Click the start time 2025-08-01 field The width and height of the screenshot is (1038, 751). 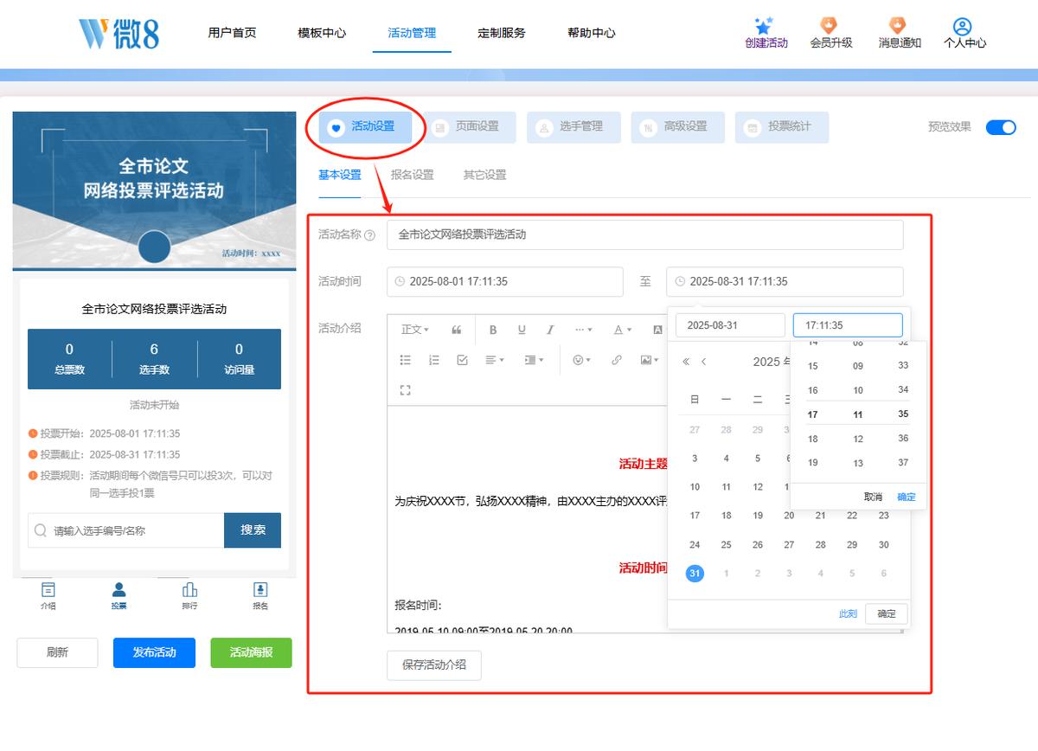(505, 282)
